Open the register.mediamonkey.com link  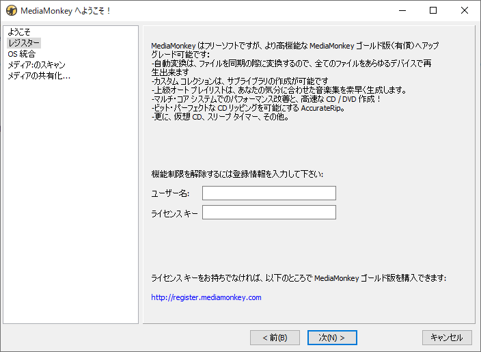pyautogui.click(x=206, y=297)
